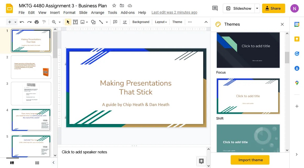Open the Layout dropdown
The width and height of the screenshot is (304, 168).
[161, 22]
